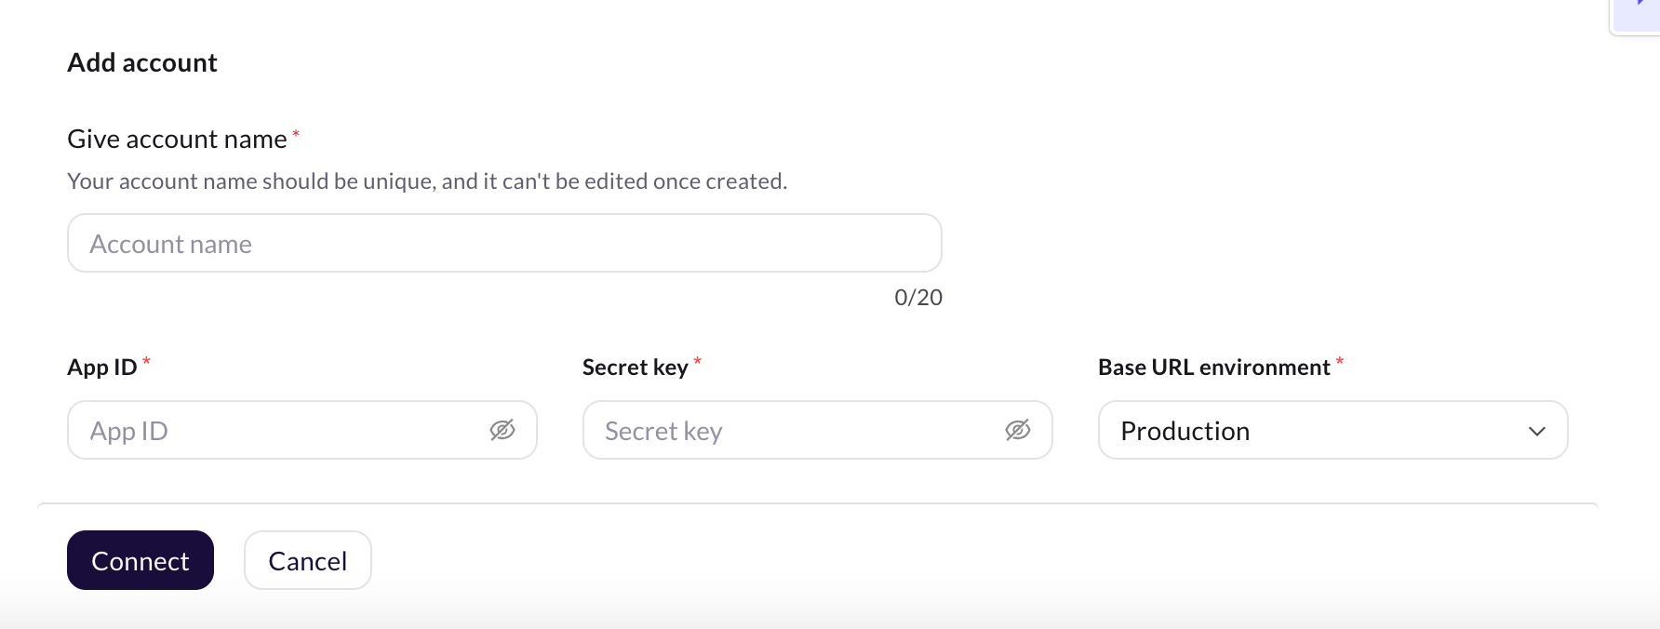Focus the Account name text field
The height and width of the screenshot is (629, 1660).
503,244
